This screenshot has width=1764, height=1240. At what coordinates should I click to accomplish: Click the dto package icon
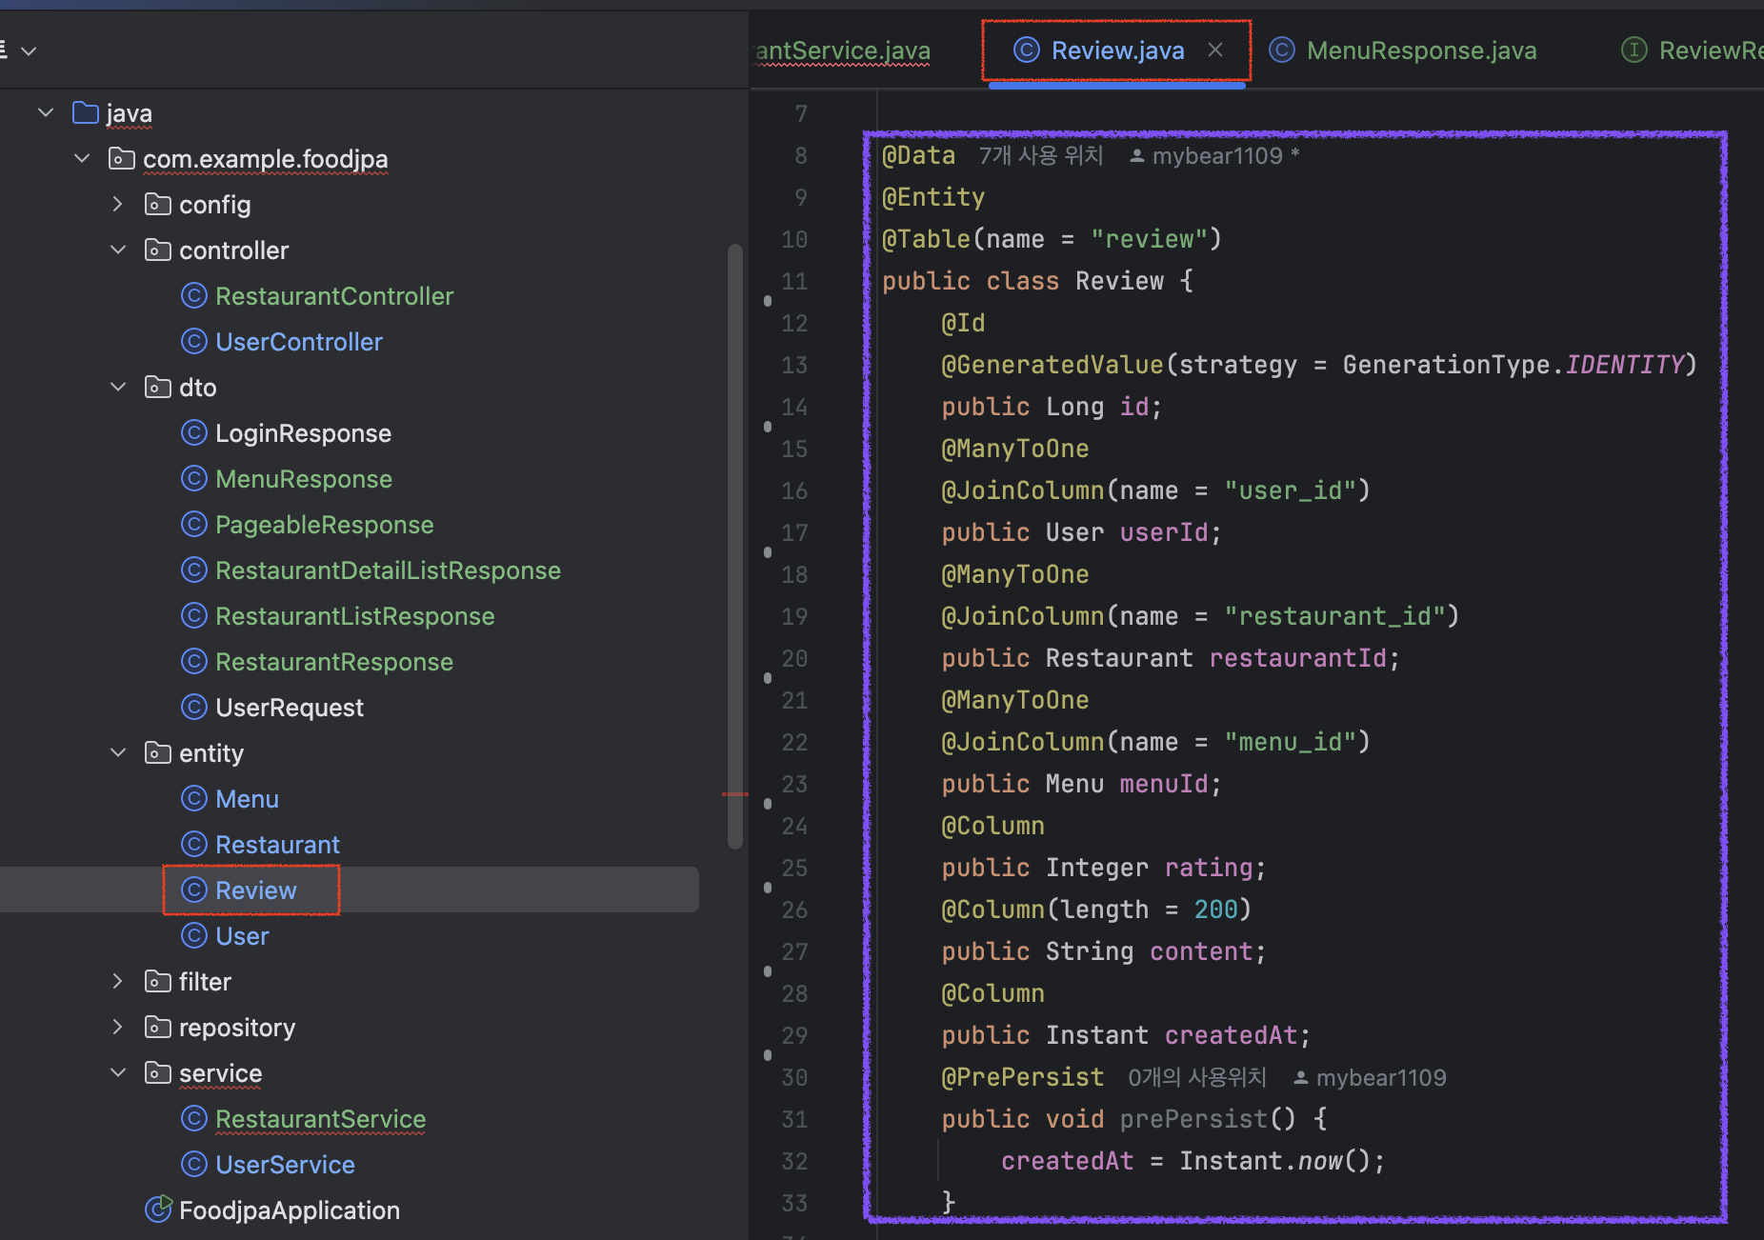tap(157, 387)
